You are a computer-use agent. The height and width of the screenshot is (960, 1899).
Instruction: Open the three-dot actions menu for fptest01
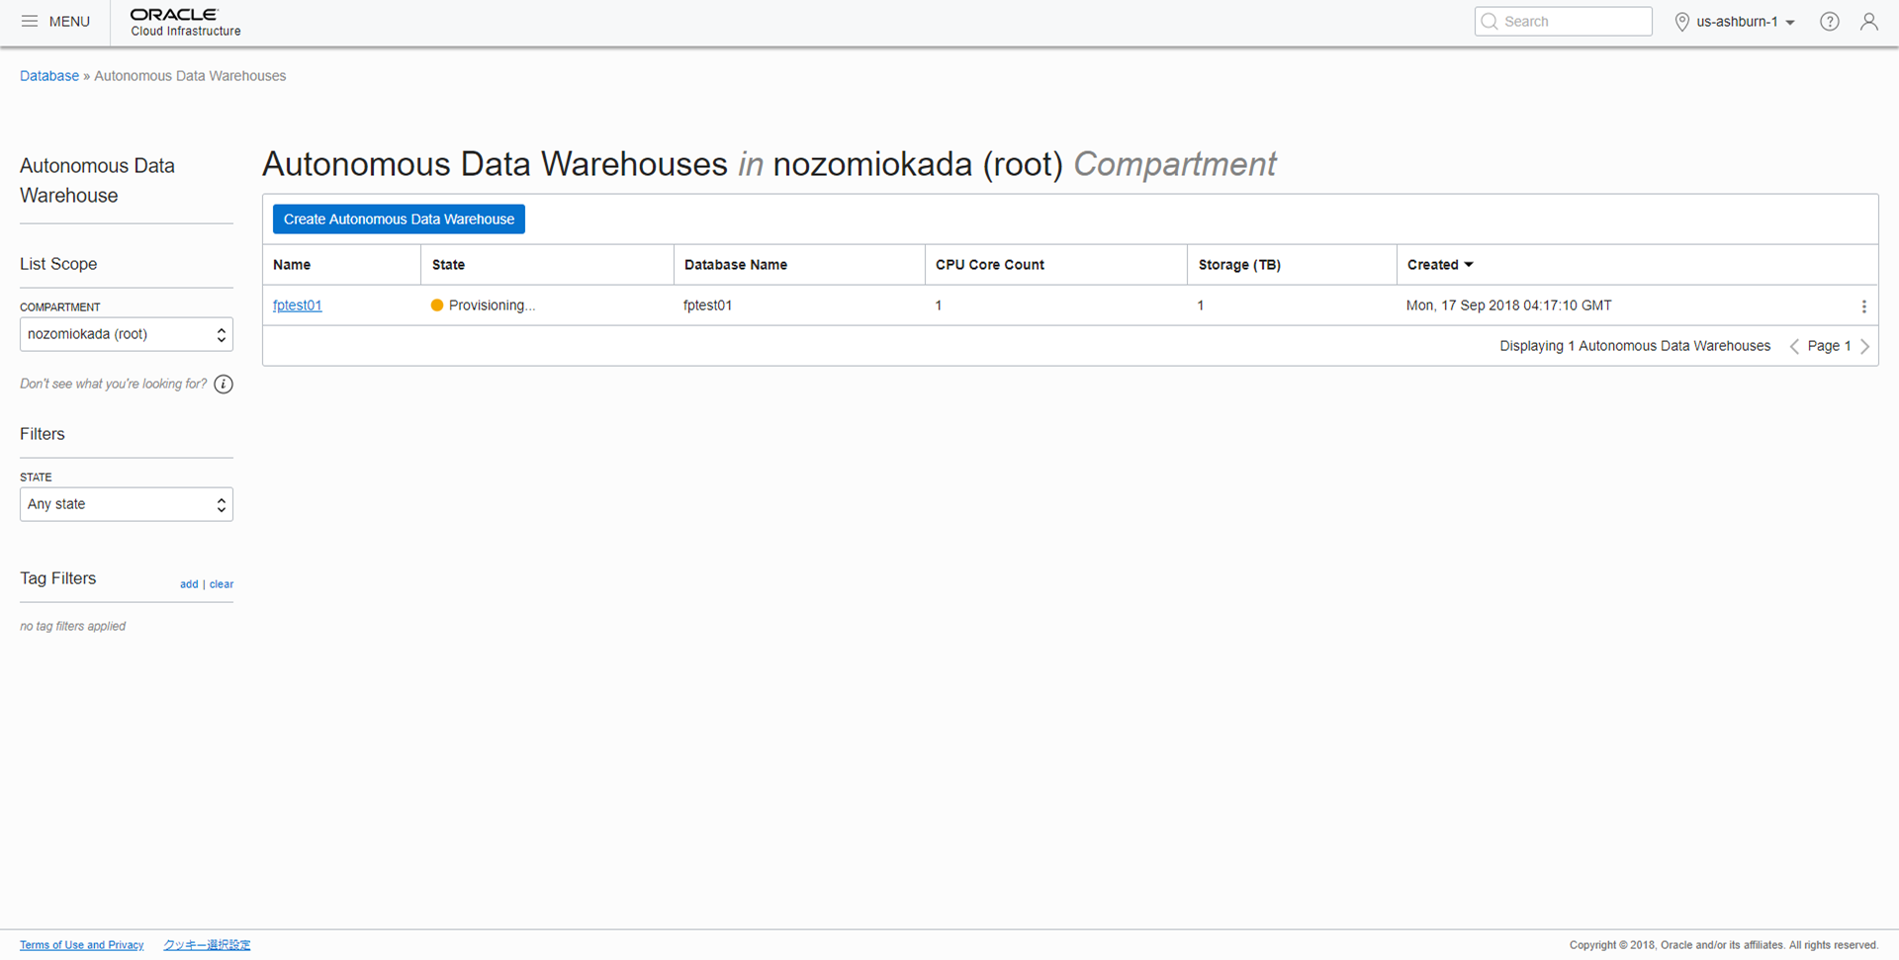pos(1864,306)
